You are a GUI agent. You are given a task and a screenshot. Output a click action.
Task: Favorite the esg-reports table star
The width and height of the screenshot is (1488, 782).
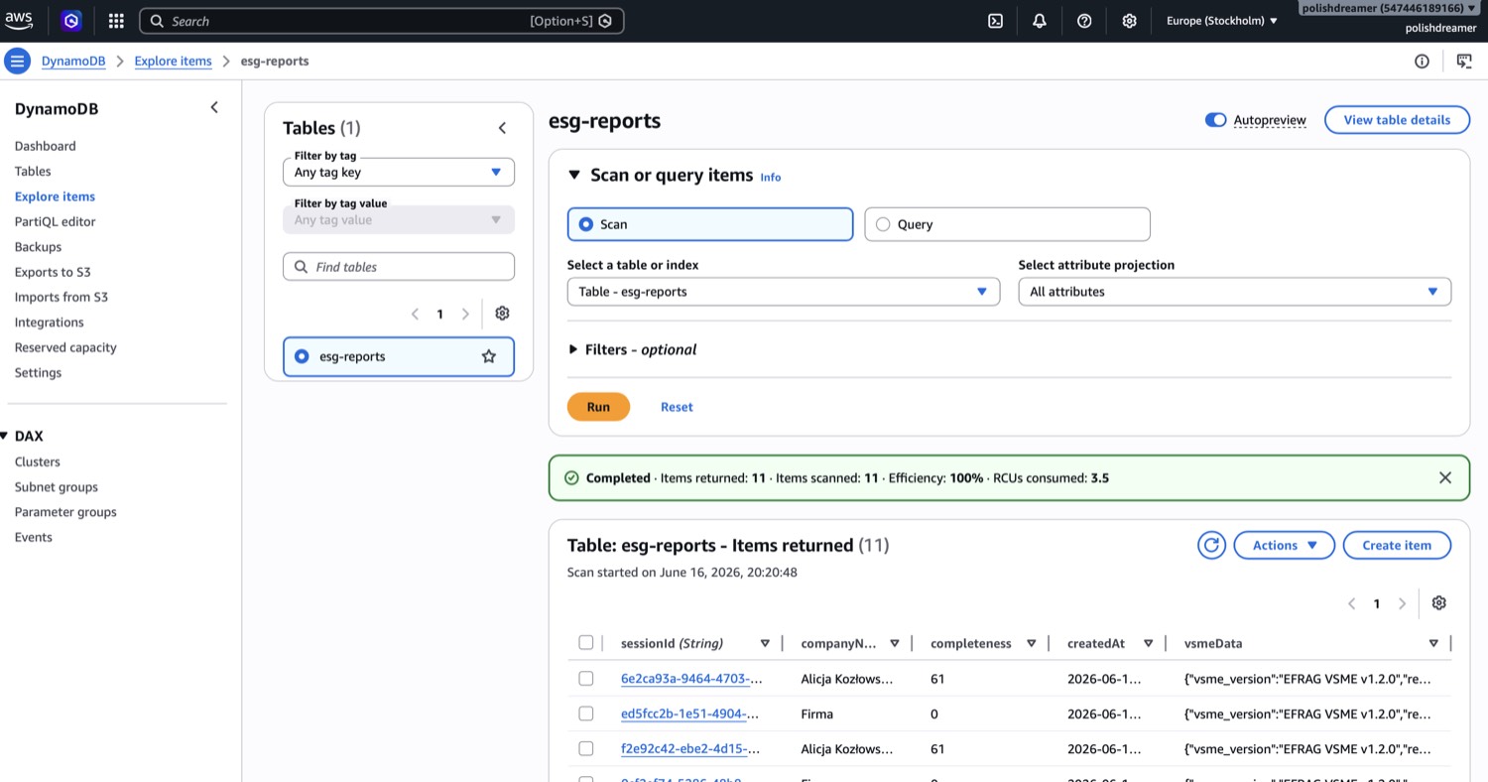(488, 356)
